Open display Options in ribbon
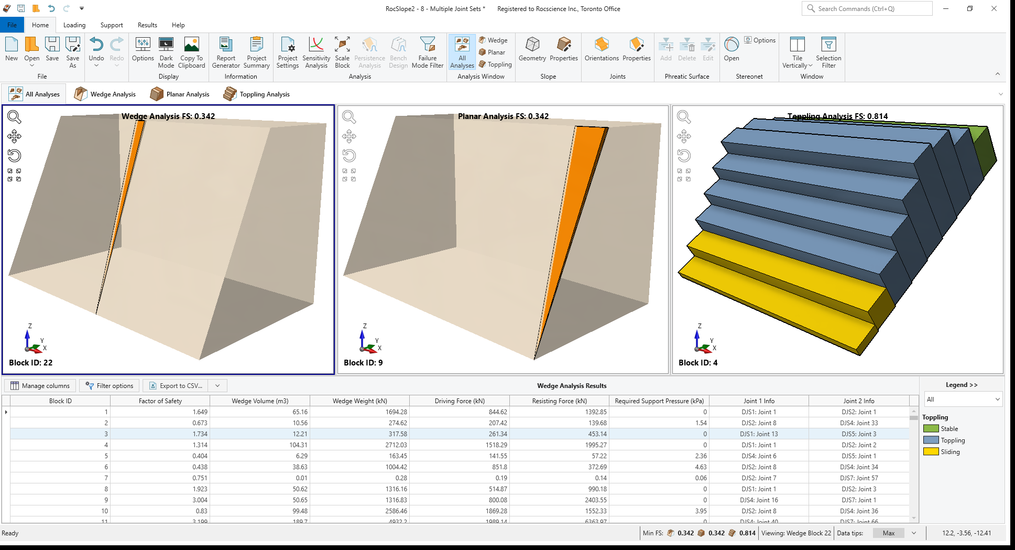 [x=143, y=49]
